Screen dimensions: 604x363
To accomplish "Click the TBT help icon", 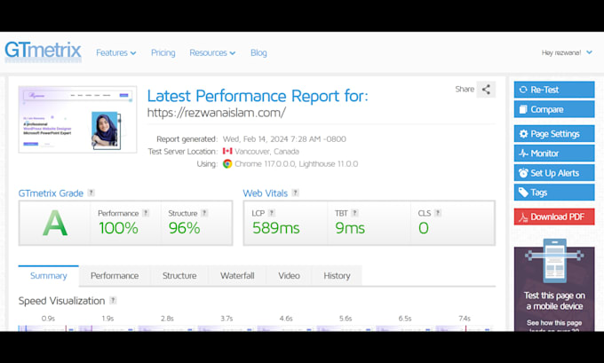I will 354,213.
